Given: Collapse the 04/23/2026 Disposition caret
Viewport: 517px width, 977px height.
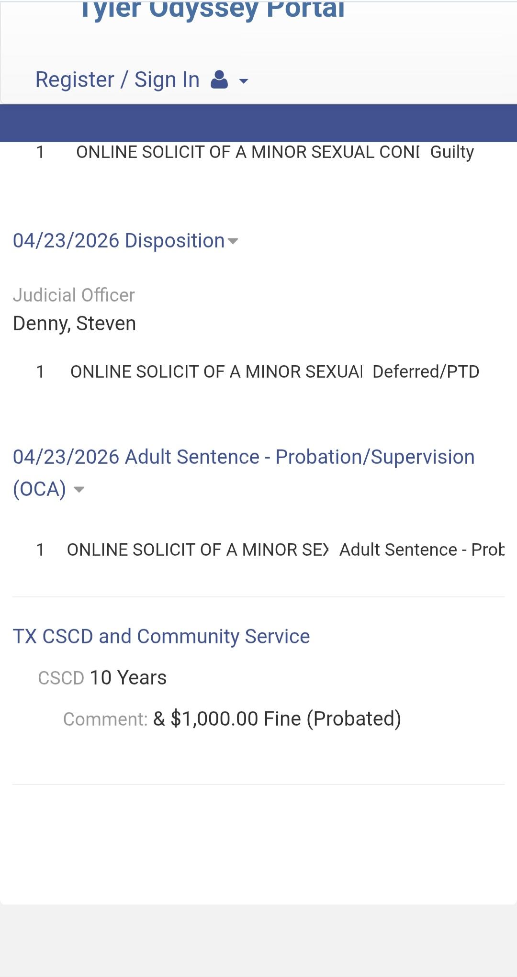Looking at the screenshot, I should point(233,241).
